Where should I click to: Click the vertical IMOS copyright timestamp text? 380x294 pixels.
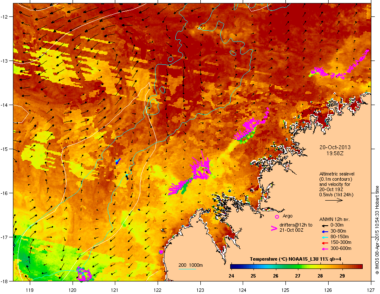pos(377,230)
